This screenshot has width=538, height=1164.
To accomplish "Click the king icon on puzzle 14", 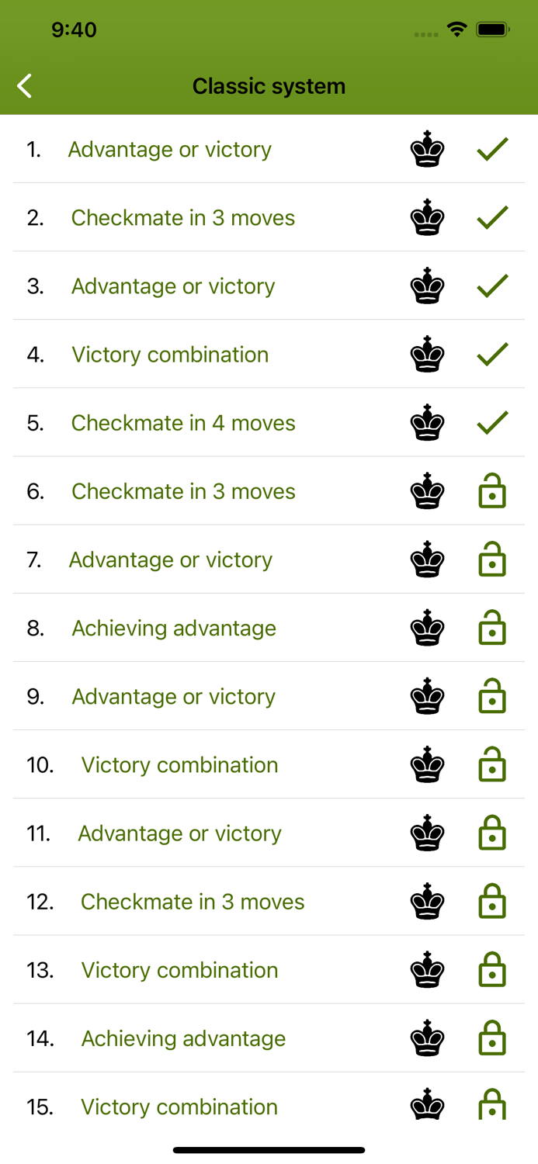I will point(428,1038).
